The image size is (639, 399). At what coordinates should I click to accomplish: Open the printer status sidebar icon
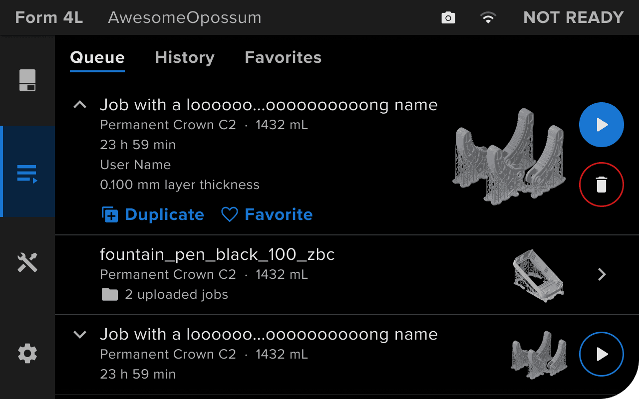pyautogui.click(x=27, y=80)
